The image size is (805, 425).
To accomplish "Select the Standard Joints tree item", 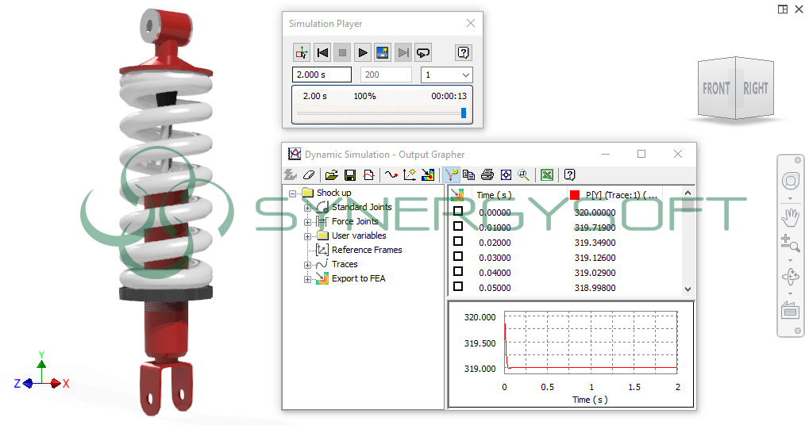I will pos(361,207).
